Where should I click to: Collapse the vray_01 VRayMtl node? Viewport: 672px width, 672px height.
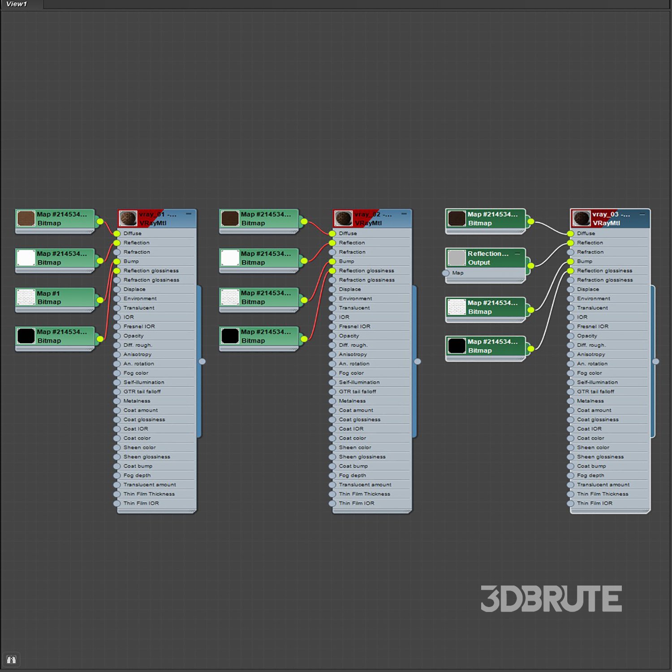189,214
